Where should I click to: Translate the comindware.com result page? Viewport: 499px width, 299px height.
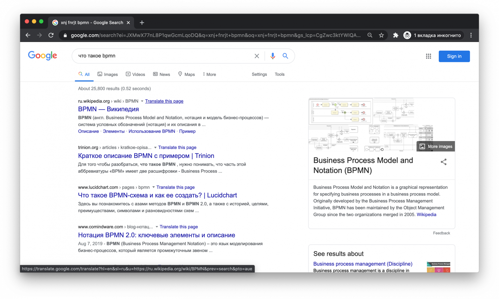pyautogui.click(x=179, y=227)
